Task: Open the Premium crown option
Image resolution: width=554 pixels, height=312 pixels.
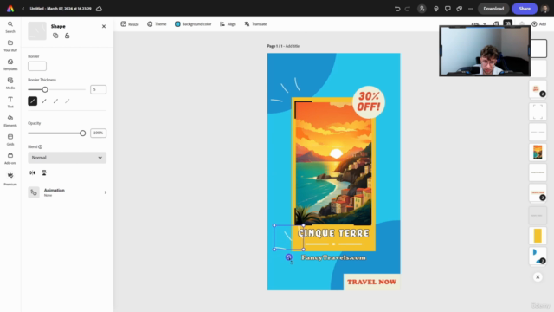Action: click(10, 179)
